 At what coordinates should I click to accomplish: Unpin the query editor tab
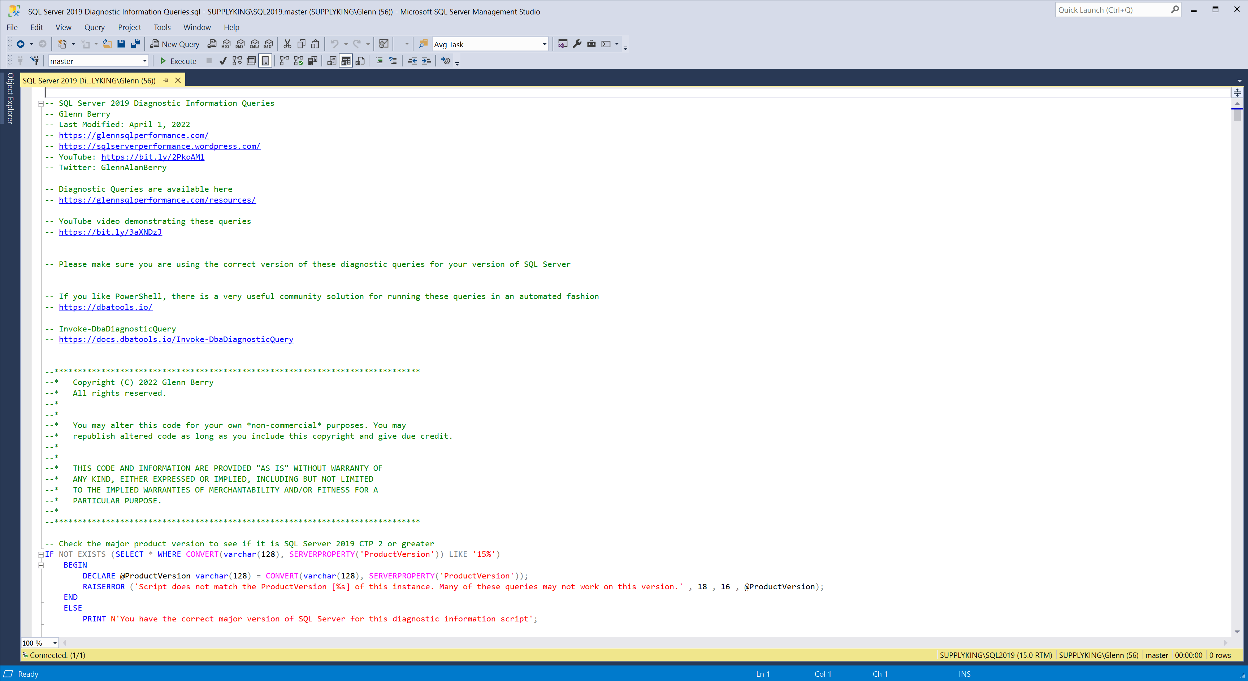tap(166, 80)
